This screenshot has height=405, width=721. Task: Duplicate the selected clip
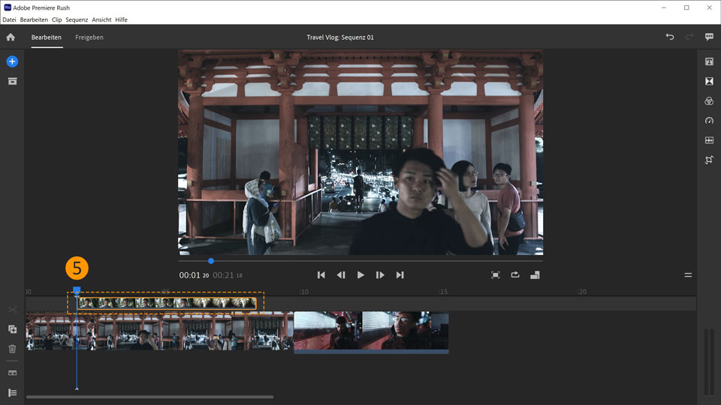coord(13,329)
